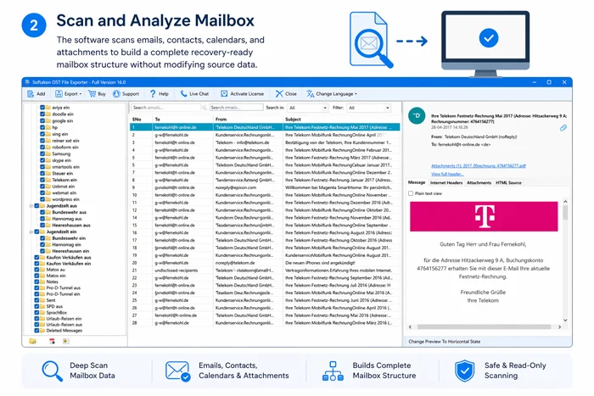The width and height of the screenshot is (594, 396).
Task: Open the Export dropdown menu
Action: click(69, 93)
